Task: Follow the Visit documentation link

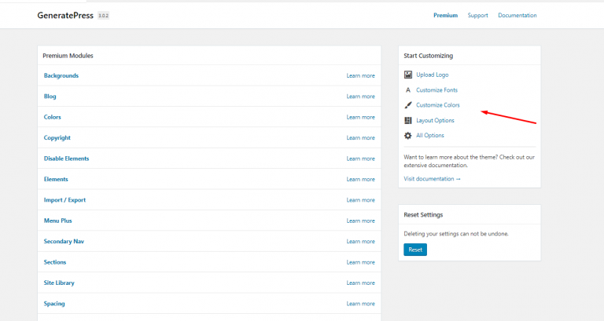Action: coord(433,179)
